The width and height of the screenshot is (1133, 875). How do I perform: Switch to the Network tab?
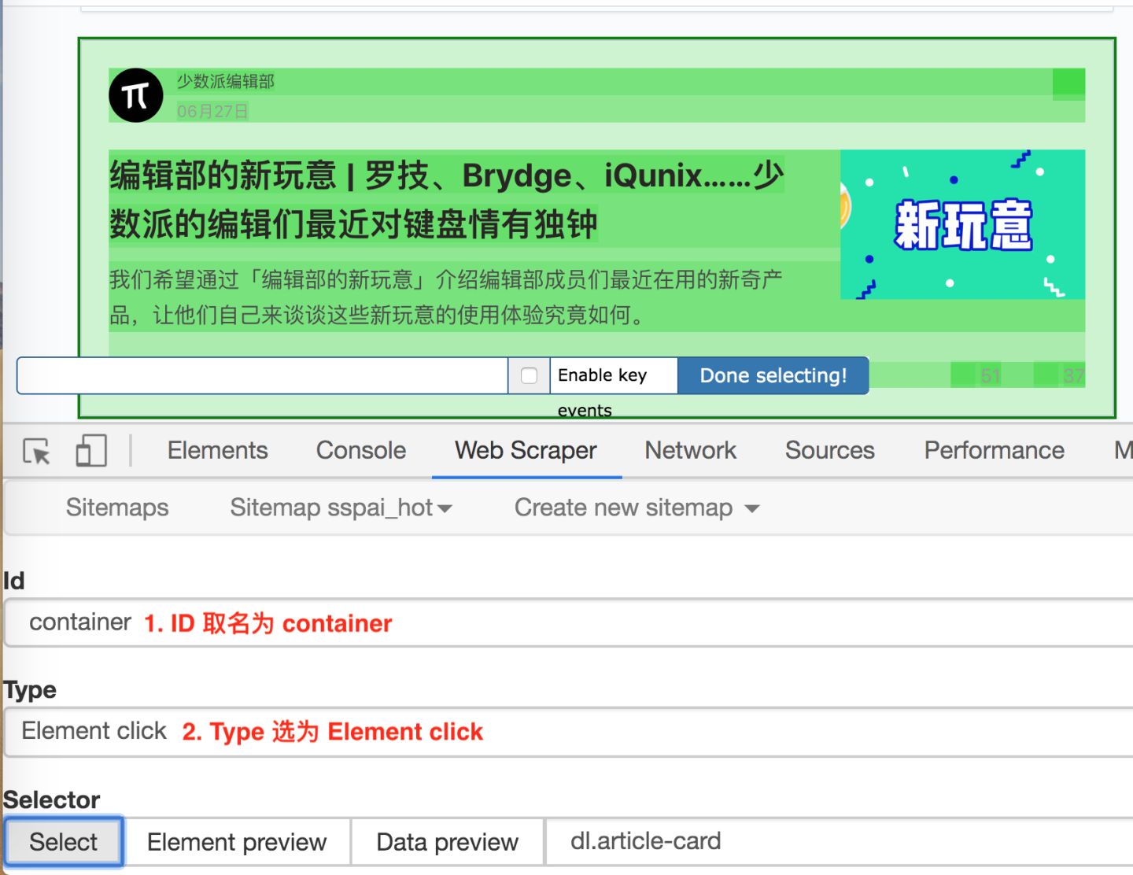tap(690, 450)
